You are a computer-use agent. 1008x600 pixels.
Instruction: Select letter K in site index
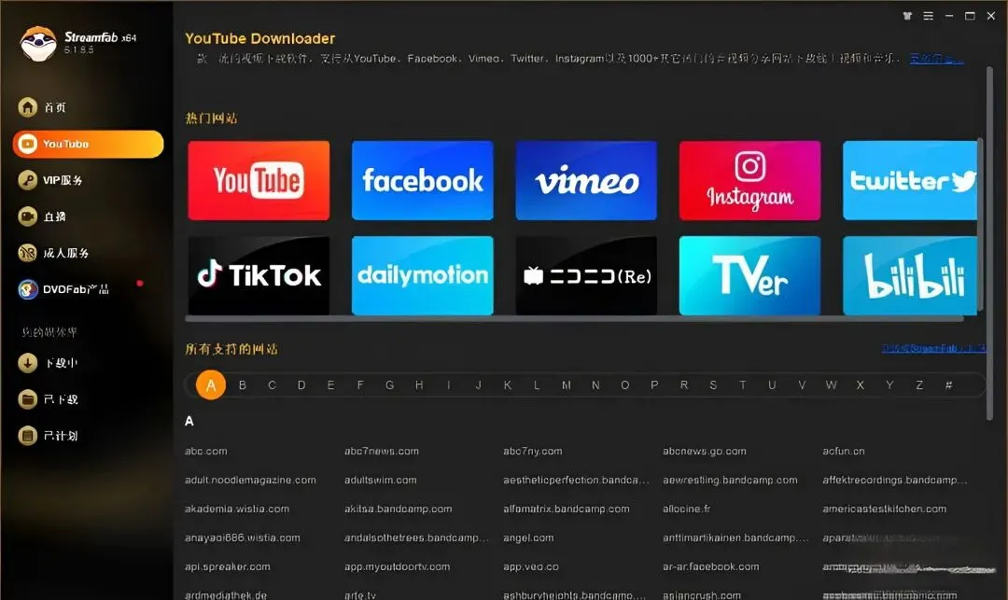click(x=507, y=385)
